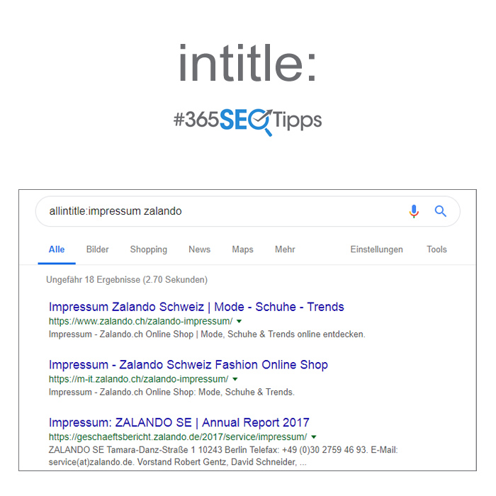The image size is (496, 496).
Task: Expand dropdown arrow next to geschaeftsbericht.zalando.de URL
Action: (314, 437)
